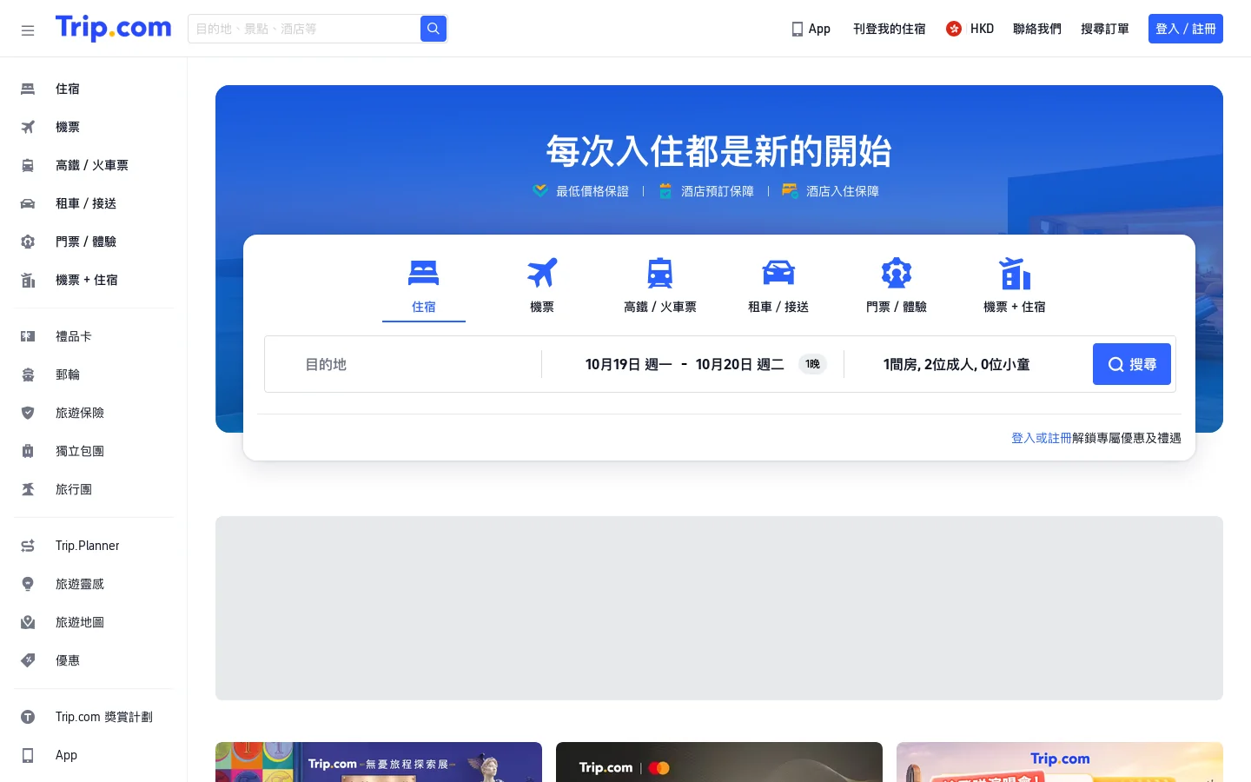Click the Trip.com 獎賞計劃 coin icon
This screenshot has width=1251, height=782.
click(x=28, y=717)
